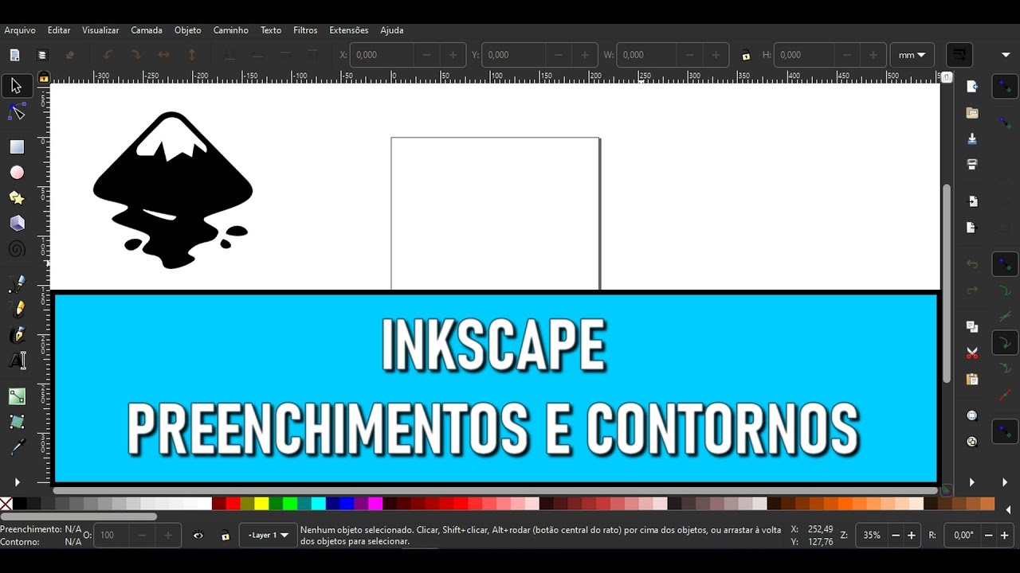Pick the cyan palette swatch

[318, 504]
